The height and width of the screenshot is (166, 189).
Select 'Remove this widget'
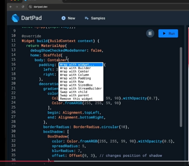click(x=81, y=99)
